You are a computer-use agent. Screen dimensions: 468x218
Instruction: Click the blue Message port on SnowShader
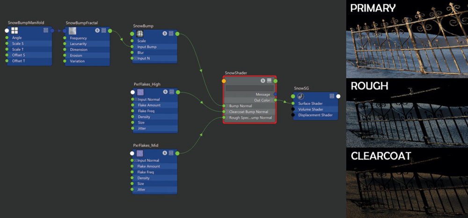(275, 94)
